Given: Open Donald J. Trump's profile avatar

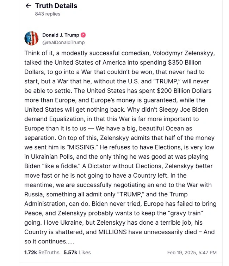Looking at the screenshot, I should (x=31, y=38).
